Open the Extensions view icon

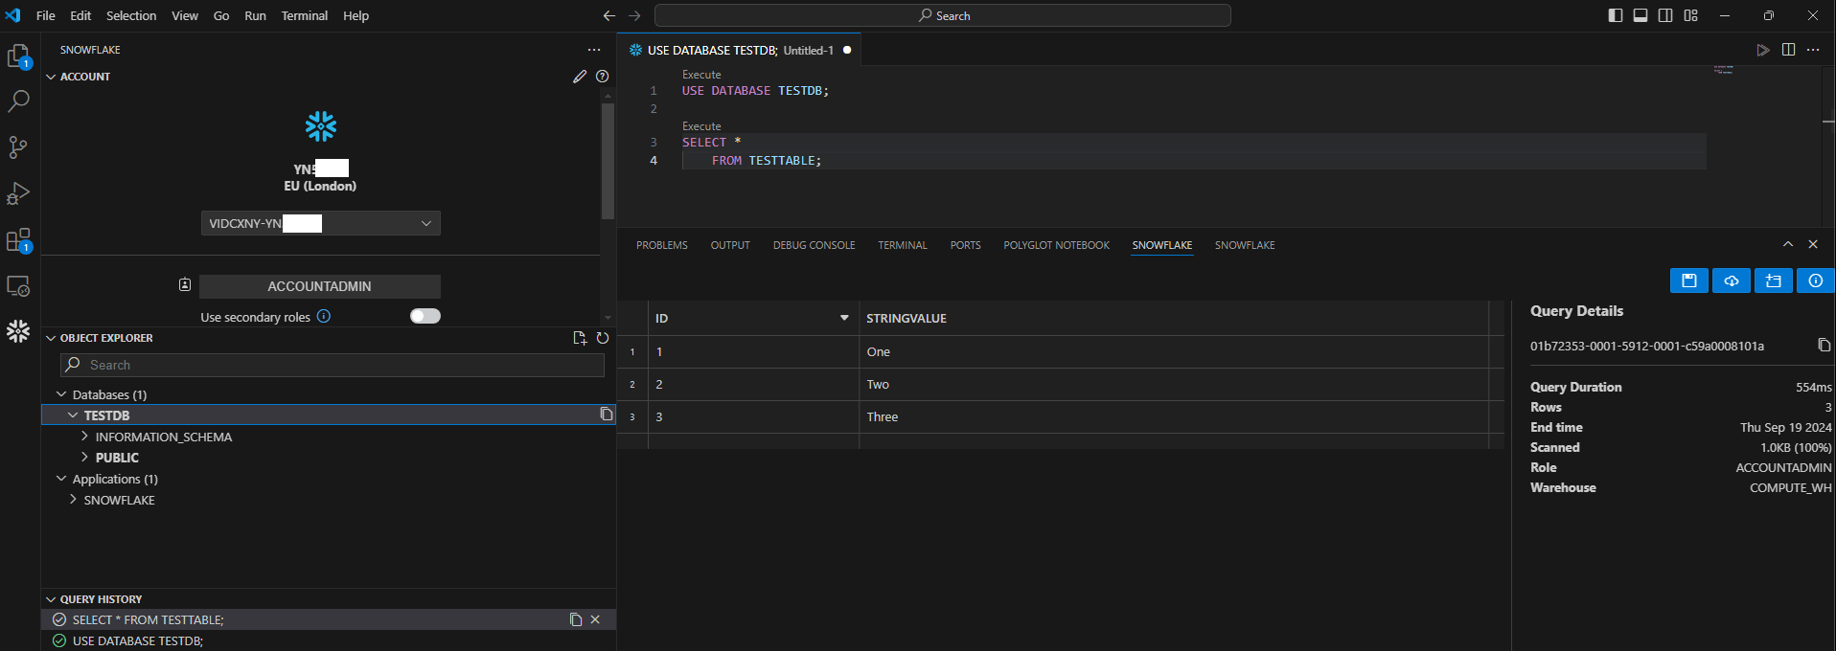(18, 239)
